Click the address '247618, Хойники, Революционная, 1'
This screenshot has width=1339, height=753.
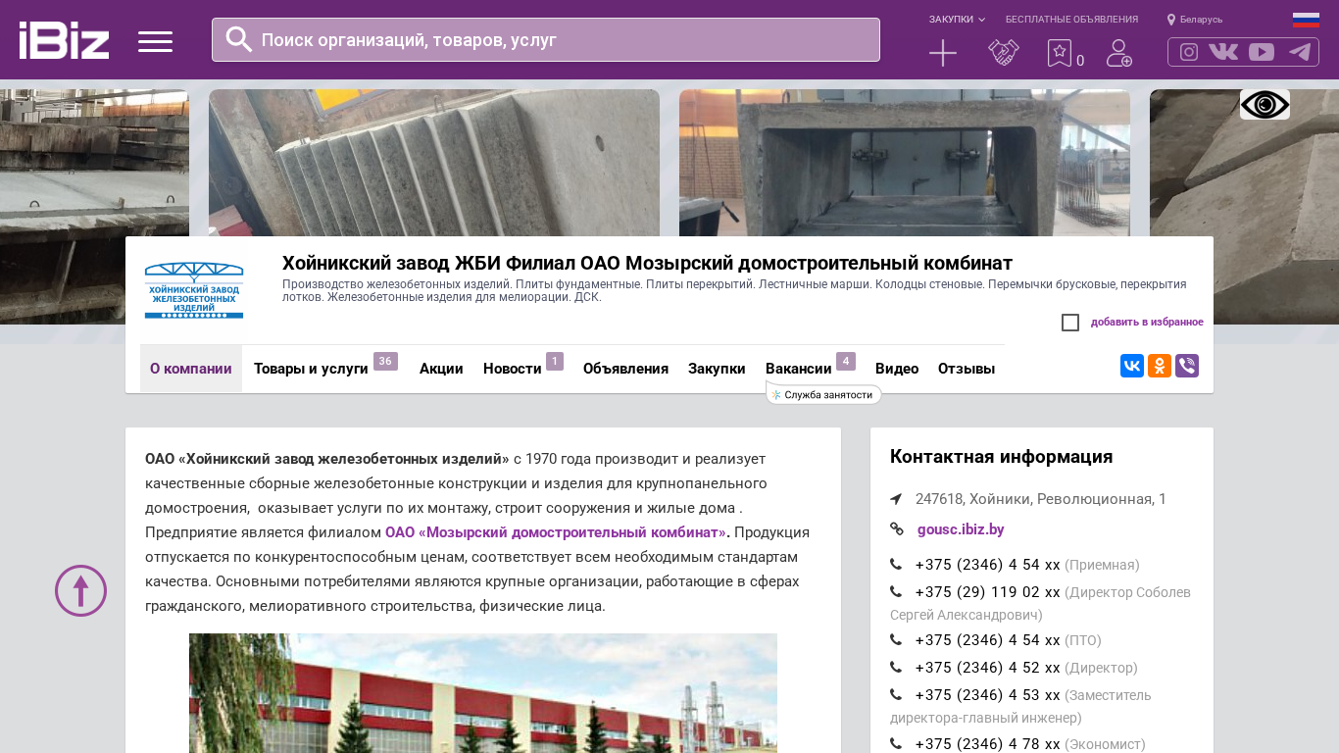(1041, 499)
